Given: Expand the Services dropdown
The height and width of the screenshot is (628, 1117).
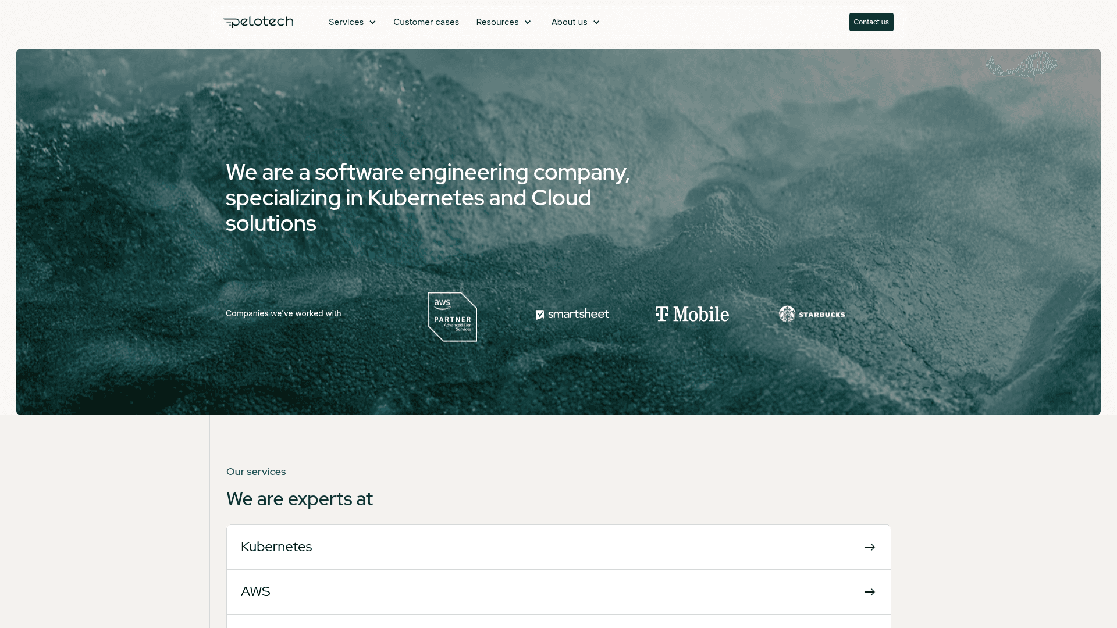Looking at the screenshot, I should tap(352, 22).
